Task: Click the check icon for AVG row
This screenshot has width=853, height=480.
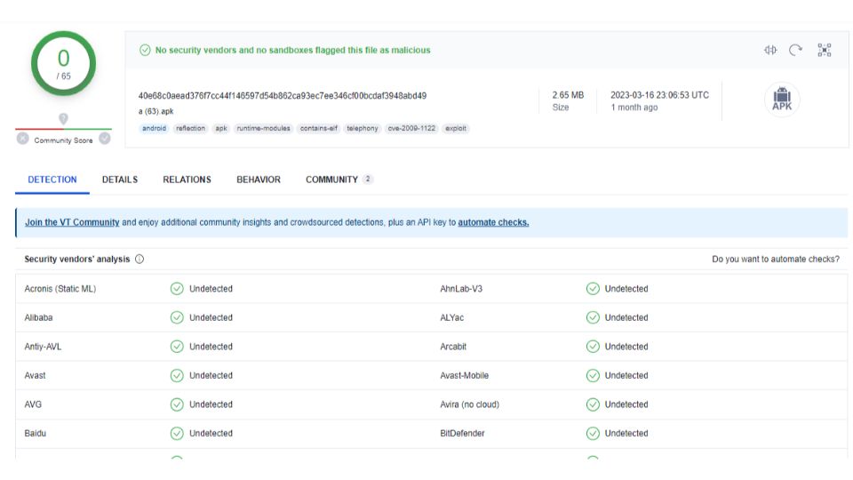Action: coord(177,404)
